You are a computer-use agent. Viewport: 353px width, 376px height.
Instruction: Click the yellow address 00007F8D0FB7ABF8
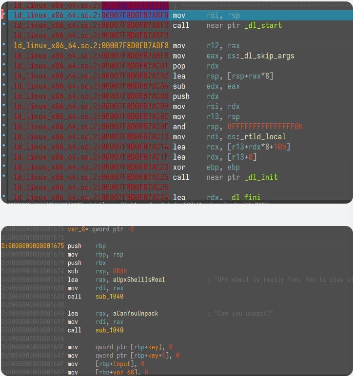coord(135,46)
